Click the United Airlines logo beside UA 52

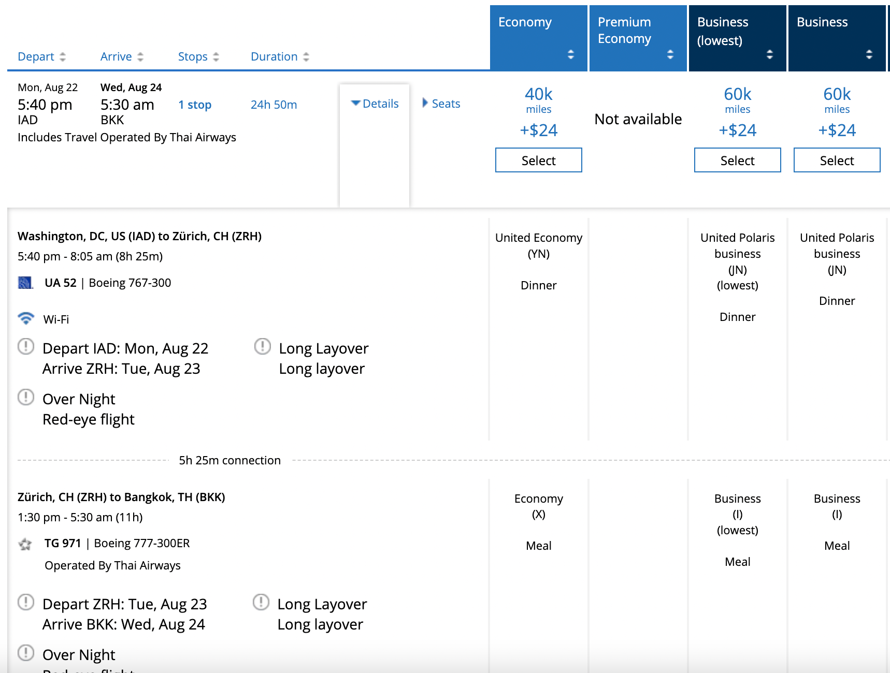(25, 283)
